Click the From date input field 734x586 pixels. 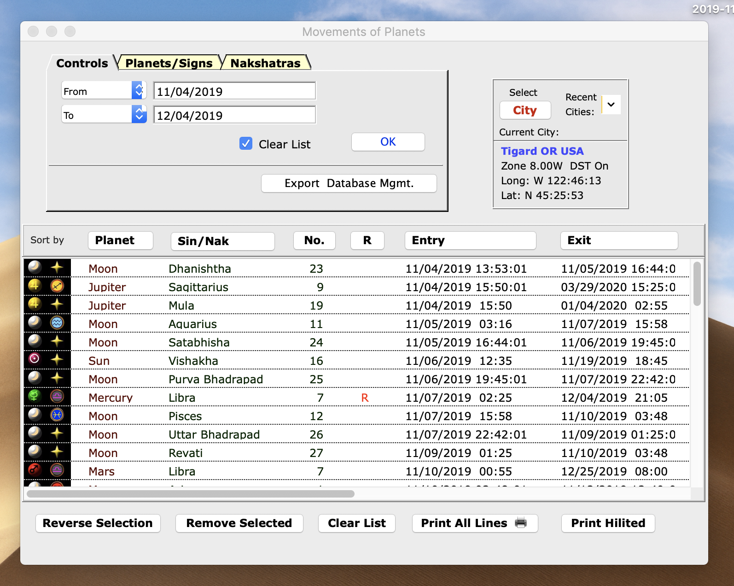pyautogui.click(x=234, y=91)
